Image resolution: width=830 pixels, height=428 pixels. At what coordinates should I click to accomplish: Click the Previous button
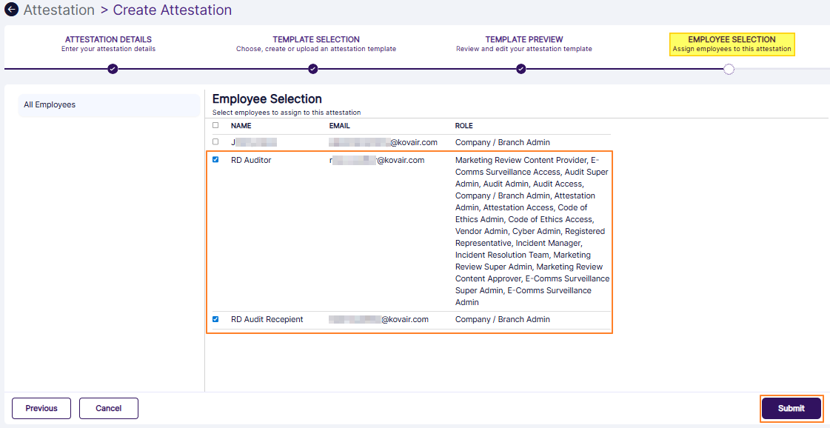click(41, 408)
